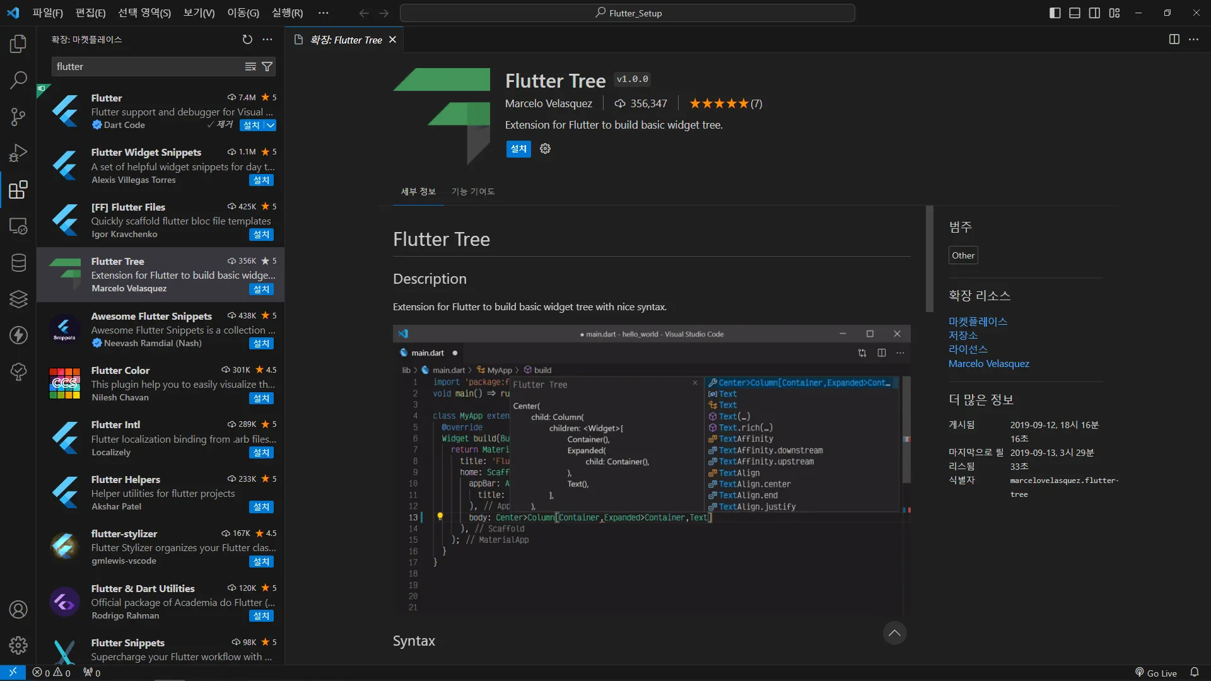
Task: Refresh the extensions marketplace list
Action: tap(247, 40)
